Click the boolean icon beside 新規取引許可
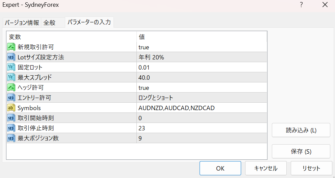This screenshot has width=335, height=178. point(11,47)
